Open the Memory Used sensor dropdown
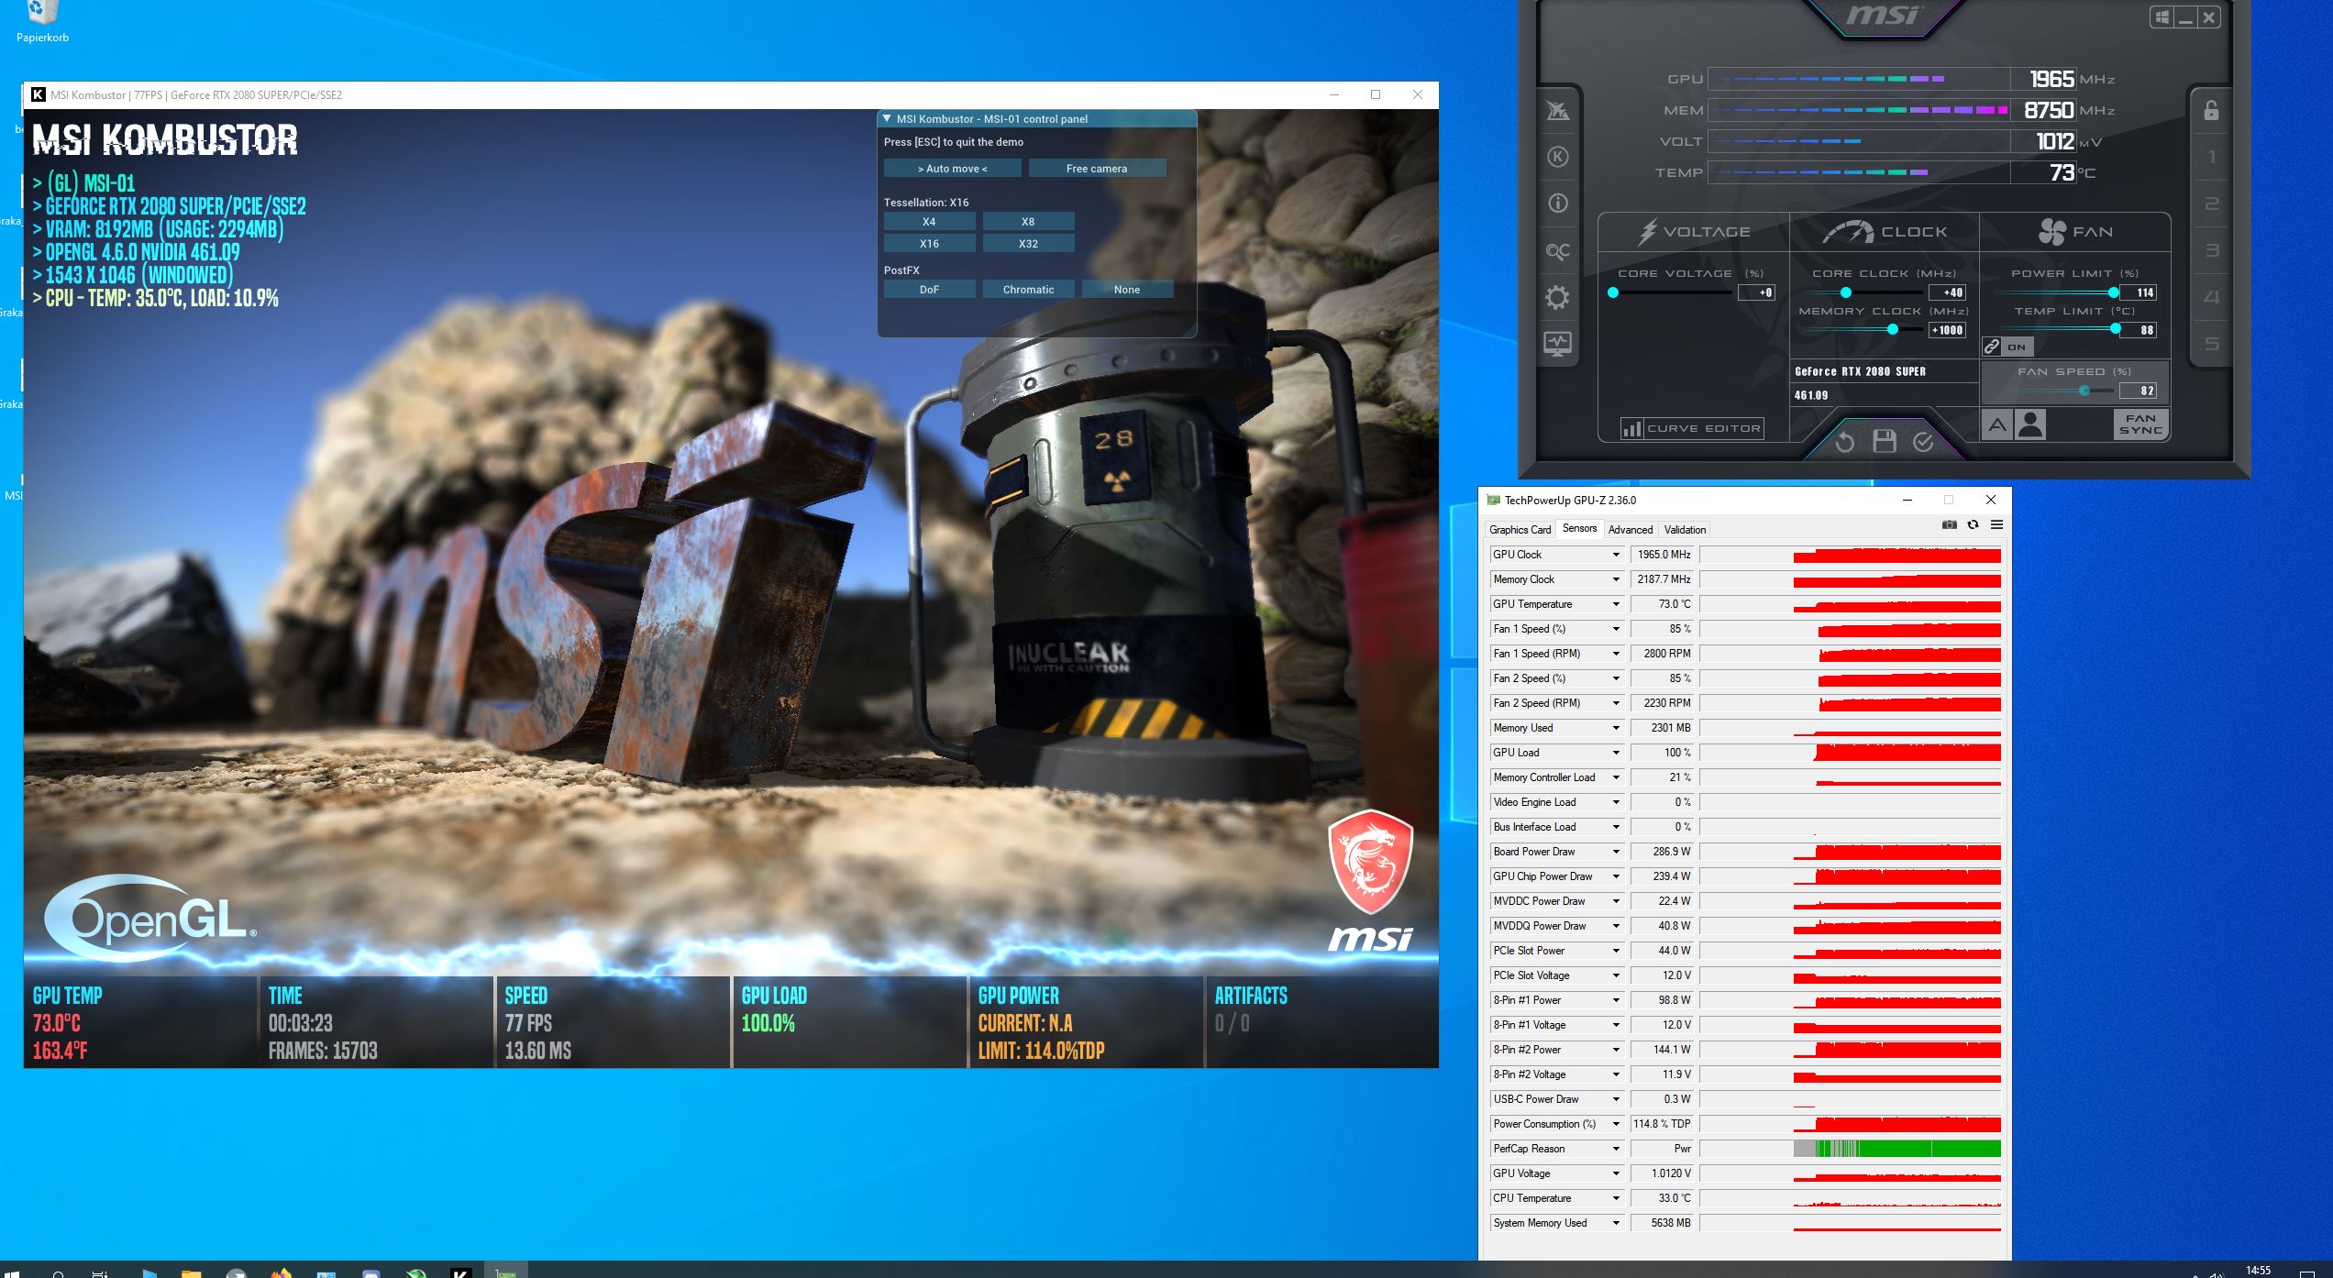2333x1278 pixels. tap(1616, 728)
